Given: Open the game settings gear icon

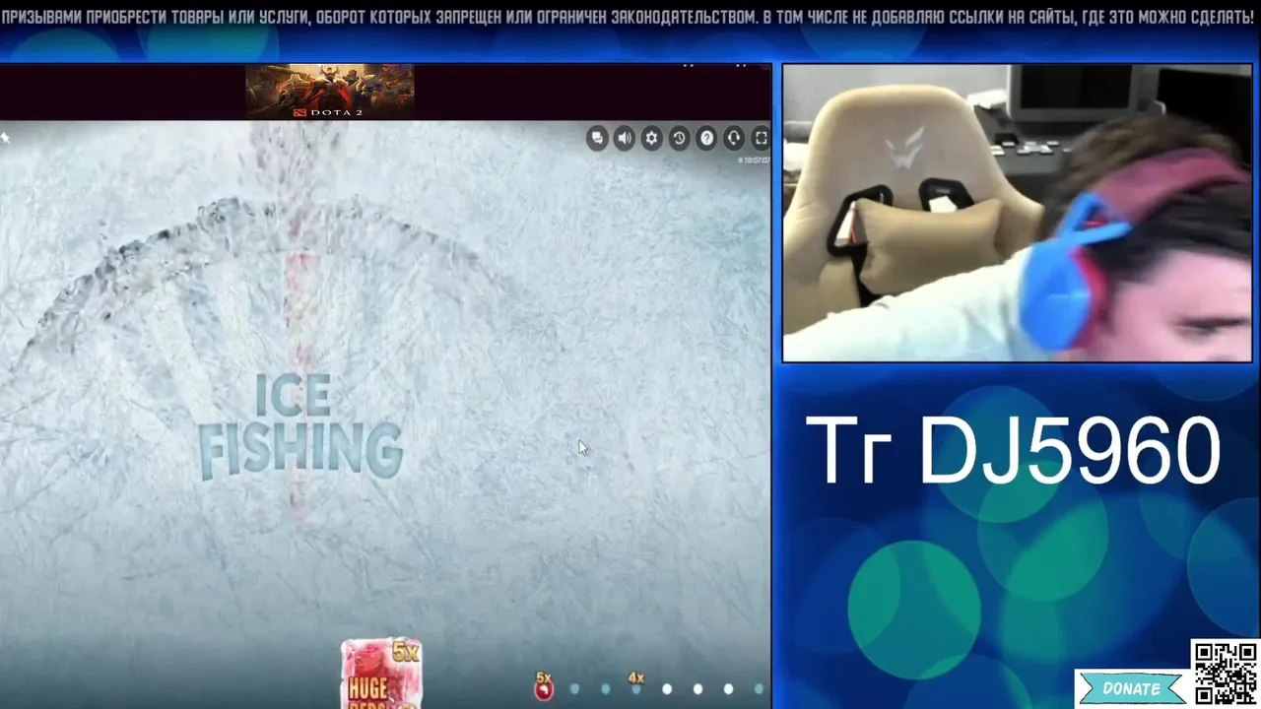Looking at the screenshot, I should pos(651,139).
